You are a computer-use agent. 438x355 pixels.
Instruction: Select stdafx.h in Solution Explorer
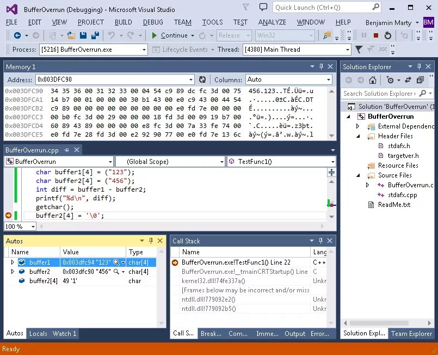click(x=399, y=146)
